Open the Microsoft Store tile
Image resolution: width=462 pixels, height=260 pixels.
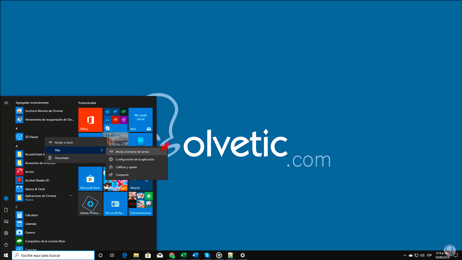coord(90,179)
